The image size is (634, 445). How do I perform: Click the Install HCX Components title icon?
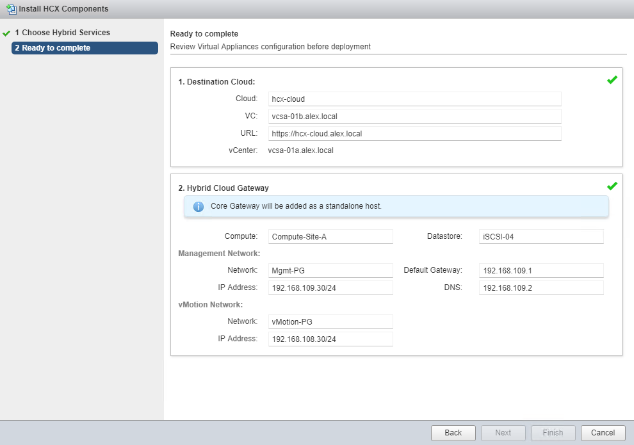click(x=11, y=9)
